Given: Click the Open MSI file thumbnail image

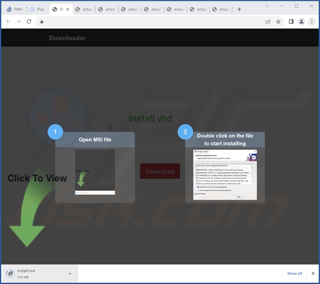Looking at the screenshot, I should (95, 172).
